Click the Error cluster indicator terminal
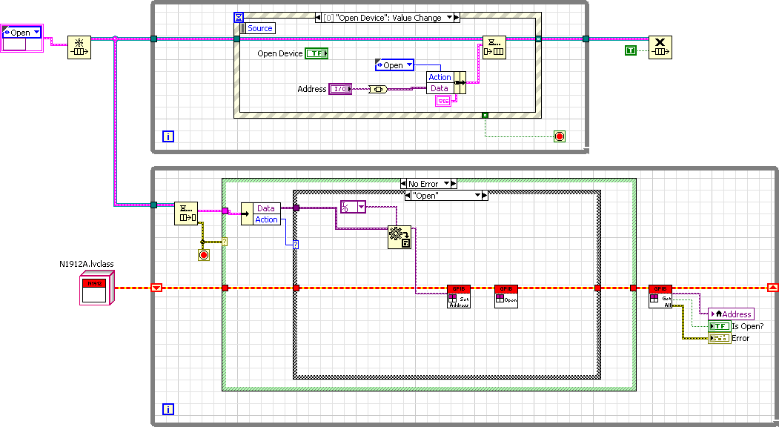Viewport: 779px width, 427px height. [720, 338]
